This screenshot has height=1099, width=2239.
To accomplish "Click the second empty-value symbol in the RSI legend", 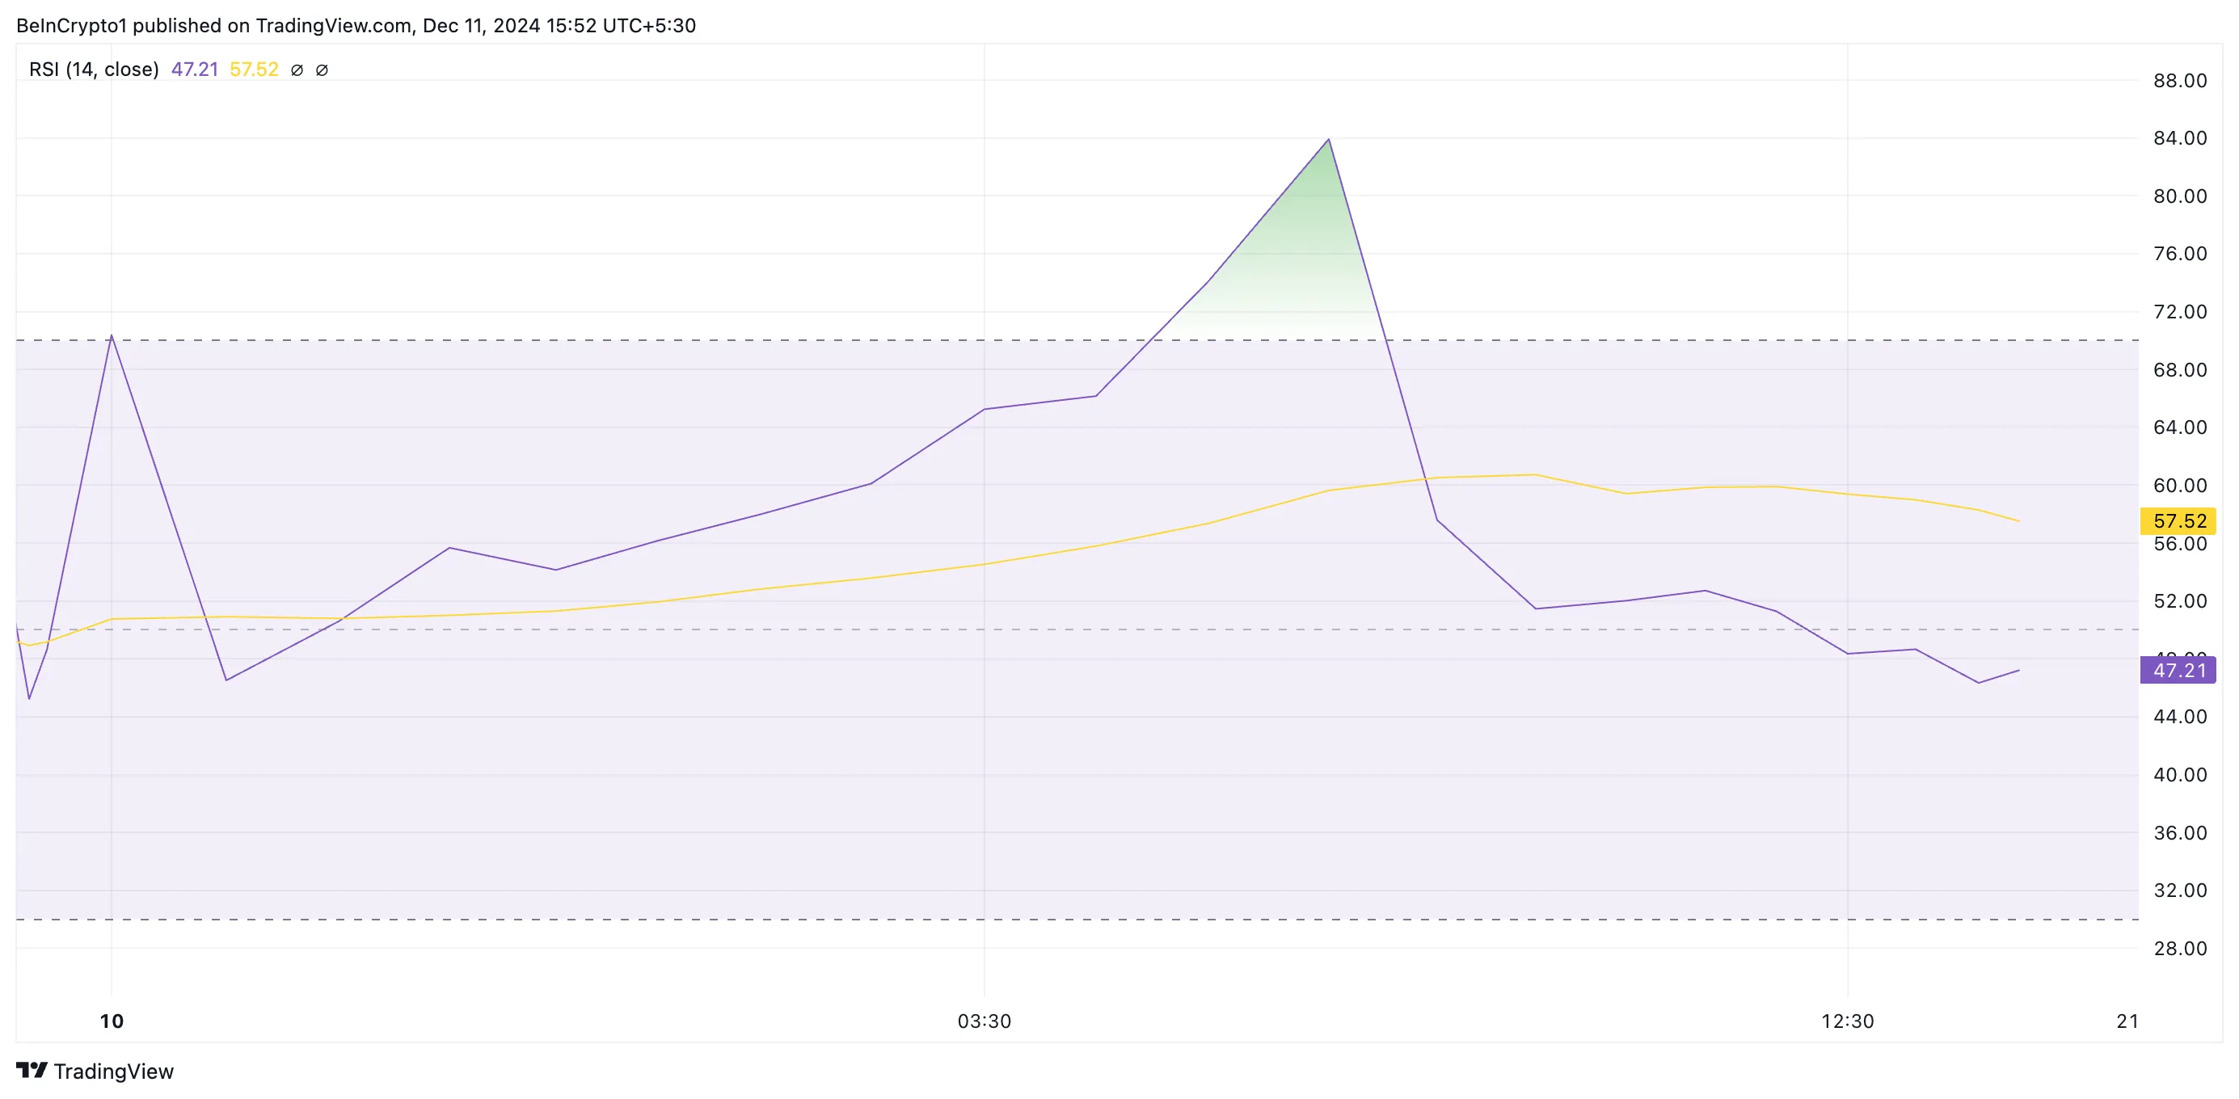I will pos(322,70).
